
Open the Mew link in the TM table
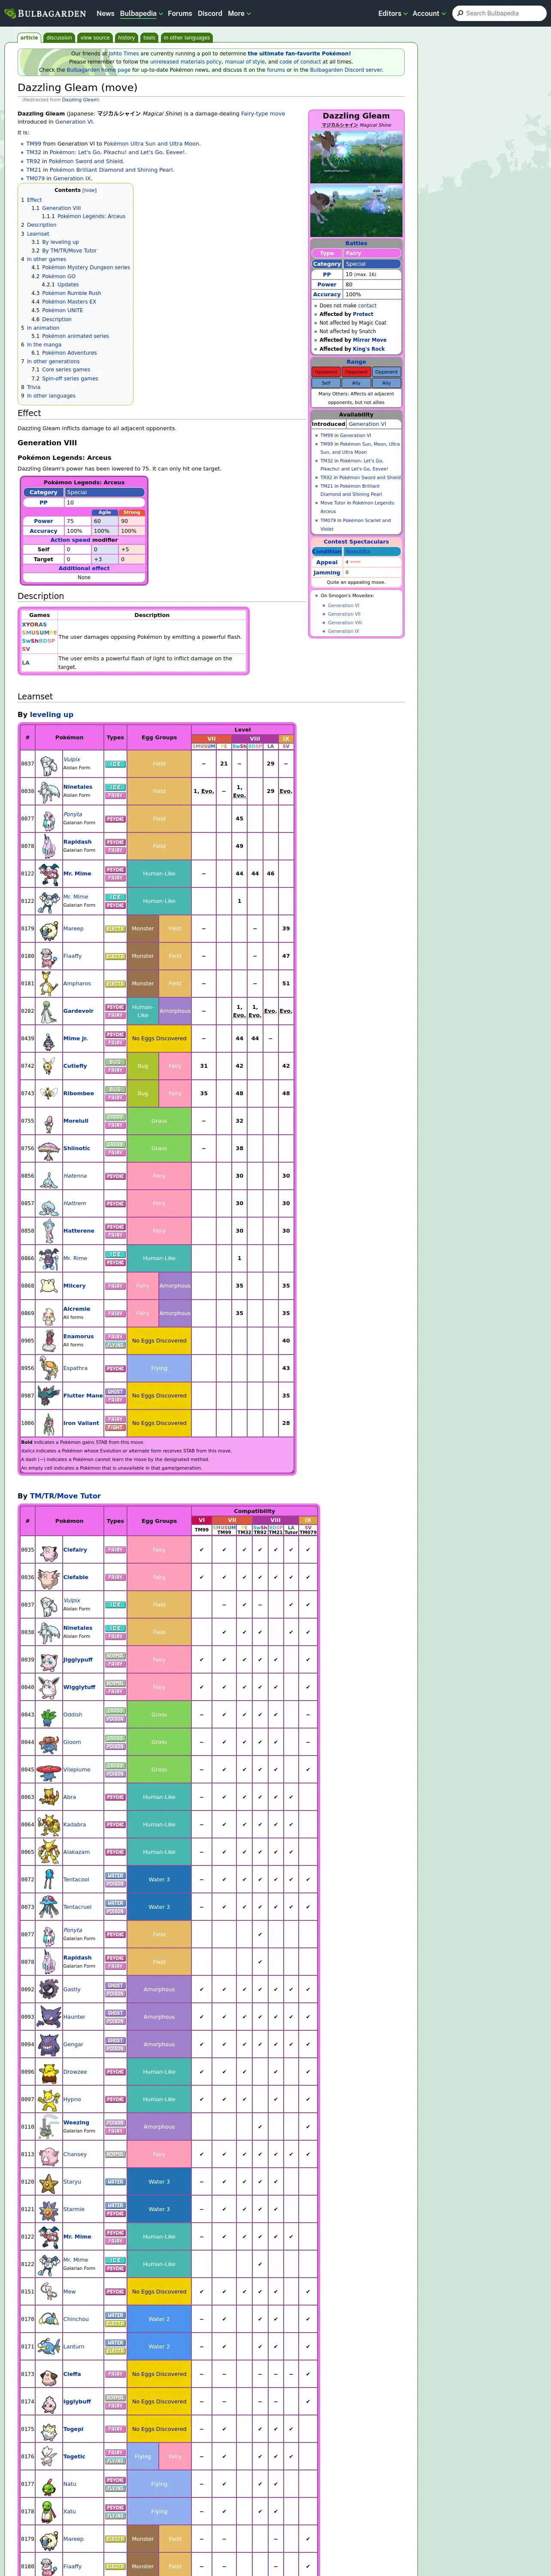69,2292
